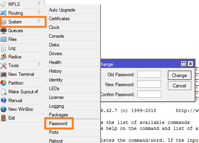This screenshot has height=143, width=199.
Task: Open Log using its notepad icon
Action: click(4, 48)
